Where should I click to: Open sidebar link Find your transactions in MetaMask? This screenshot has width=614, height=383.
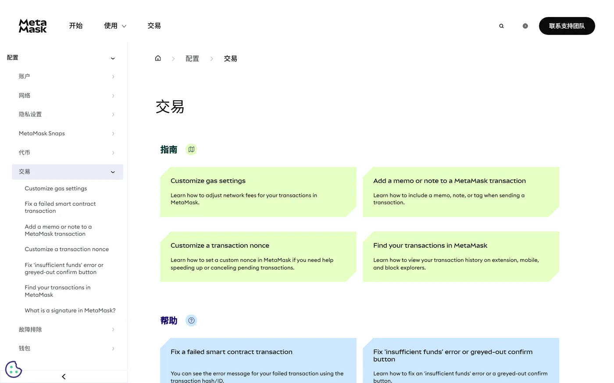[57, 291]
